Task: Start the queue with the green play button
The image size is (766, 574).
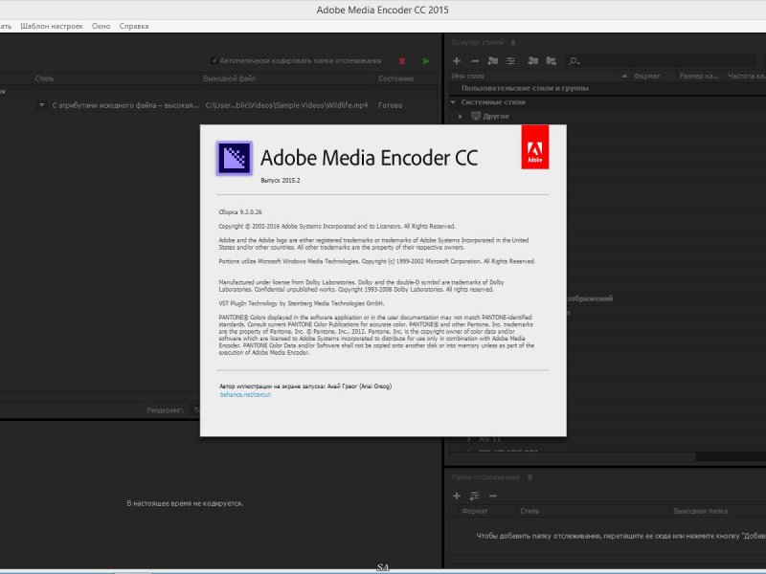Action: tap(426, 61)
